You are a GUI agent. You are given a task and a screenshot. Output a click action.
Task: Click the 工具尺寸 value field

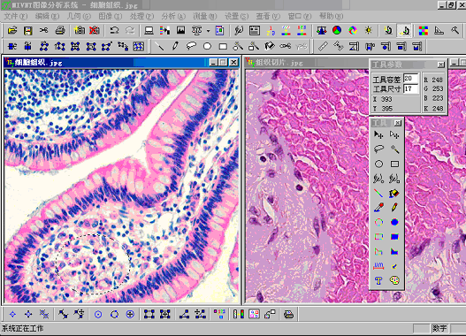tap(411, 88)
